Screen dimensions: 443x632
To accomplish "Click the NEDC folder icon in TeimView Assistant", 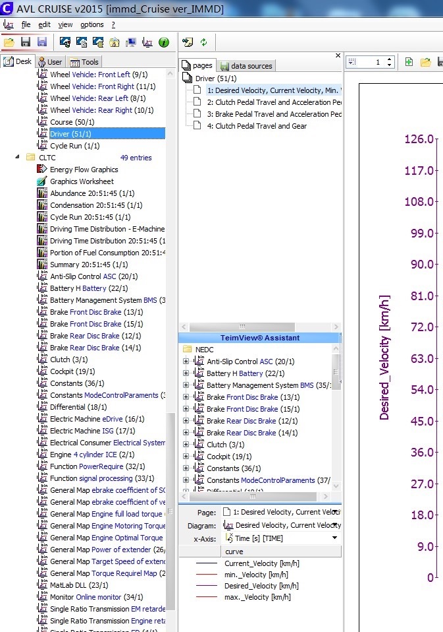I will coord(187,349).
